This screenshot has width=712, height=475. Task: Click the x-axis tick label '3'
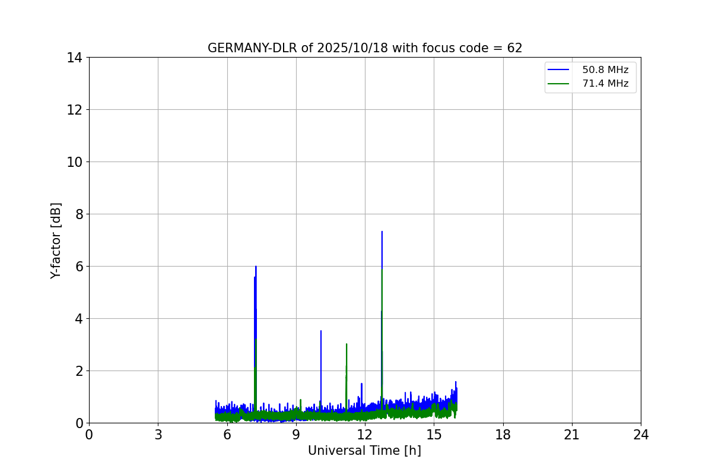click(x=158, y=435)
